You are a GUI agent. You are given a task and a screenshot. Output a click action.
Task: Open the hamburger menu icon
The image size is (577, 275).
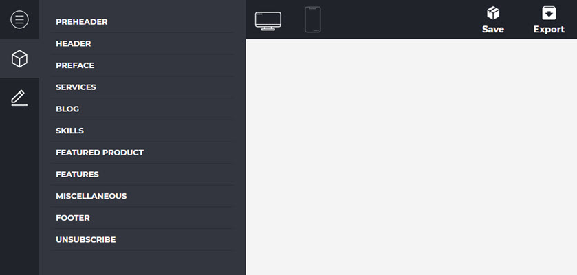[19, 19]
